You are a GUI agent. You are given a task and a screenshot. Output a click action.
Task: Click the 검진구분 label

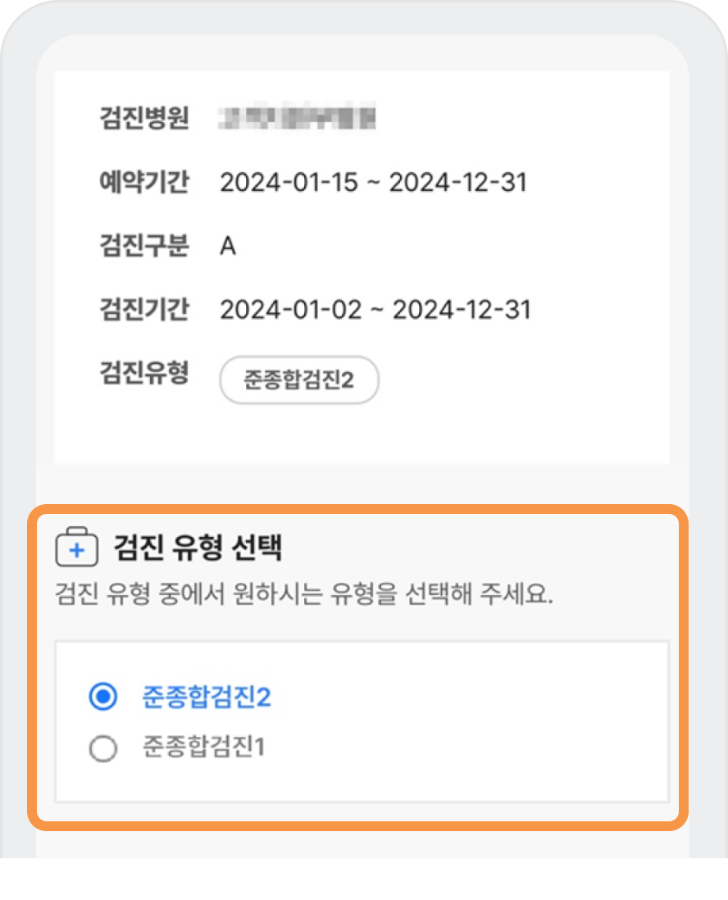click(144, 246)
